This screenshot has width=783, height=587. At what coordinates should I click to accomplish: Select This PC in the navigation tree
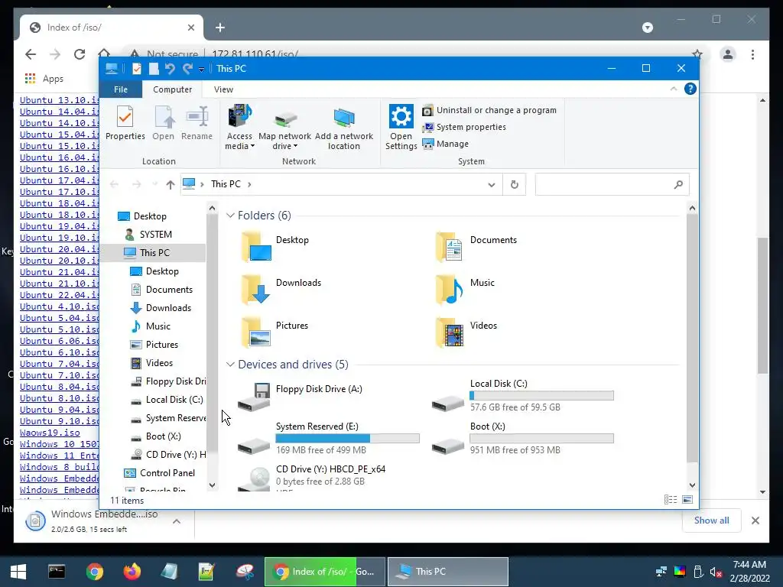coord(154,253)
